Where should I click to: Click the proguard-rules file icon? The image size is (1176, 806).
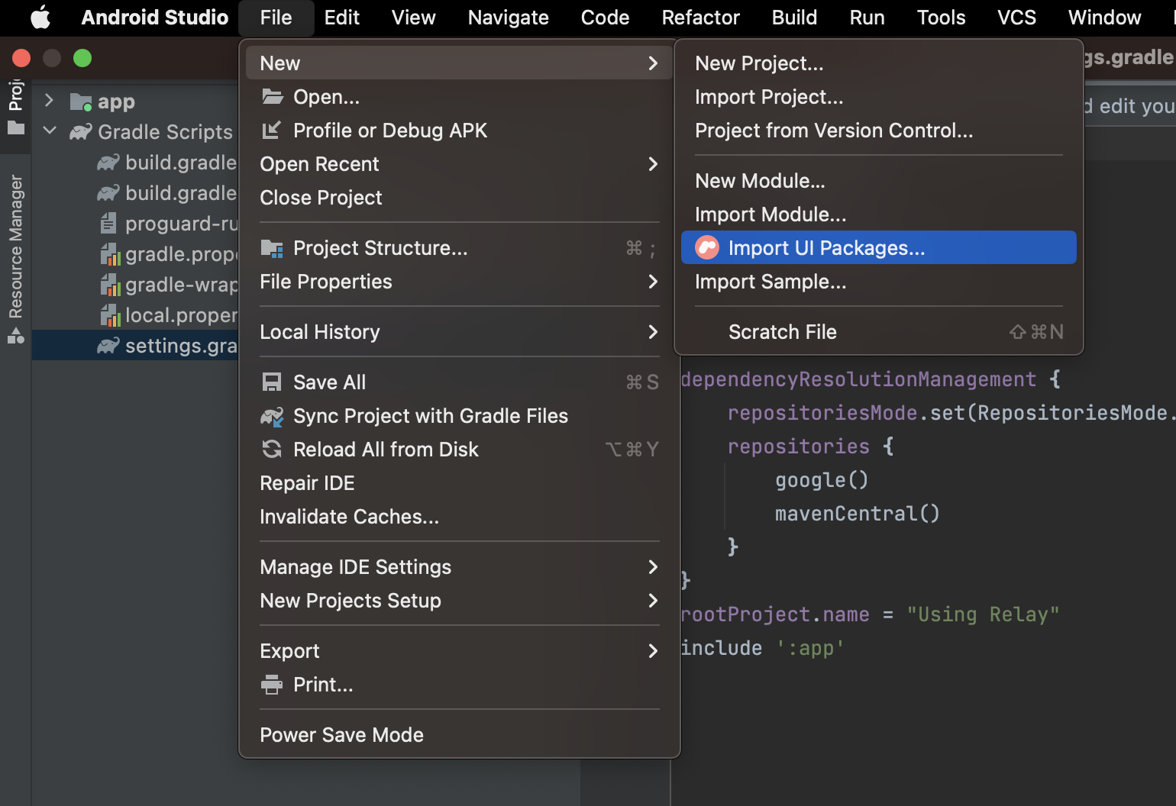(108, 224)
